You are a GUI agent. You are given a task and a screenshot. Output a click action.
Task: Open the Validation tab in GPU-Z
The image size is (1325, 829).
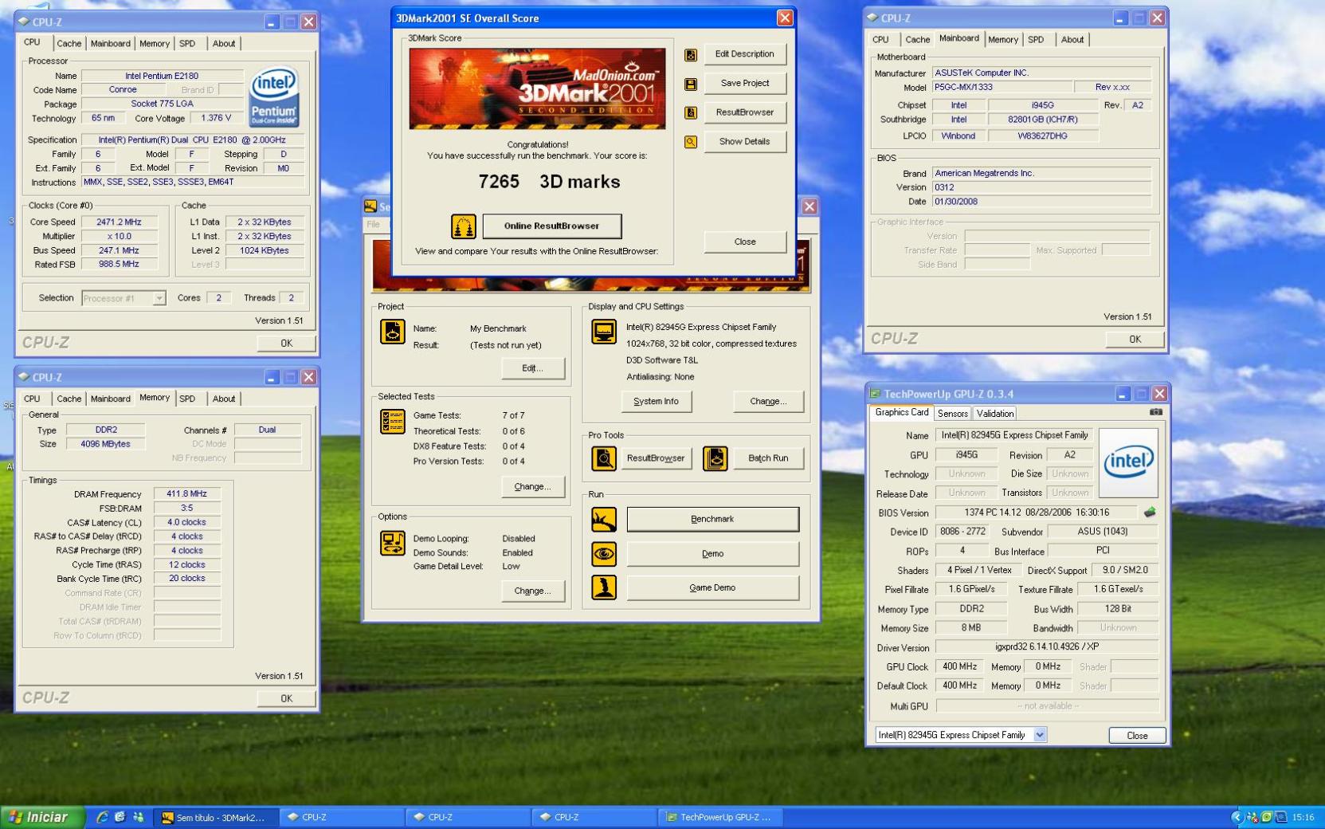click(995, 414)
